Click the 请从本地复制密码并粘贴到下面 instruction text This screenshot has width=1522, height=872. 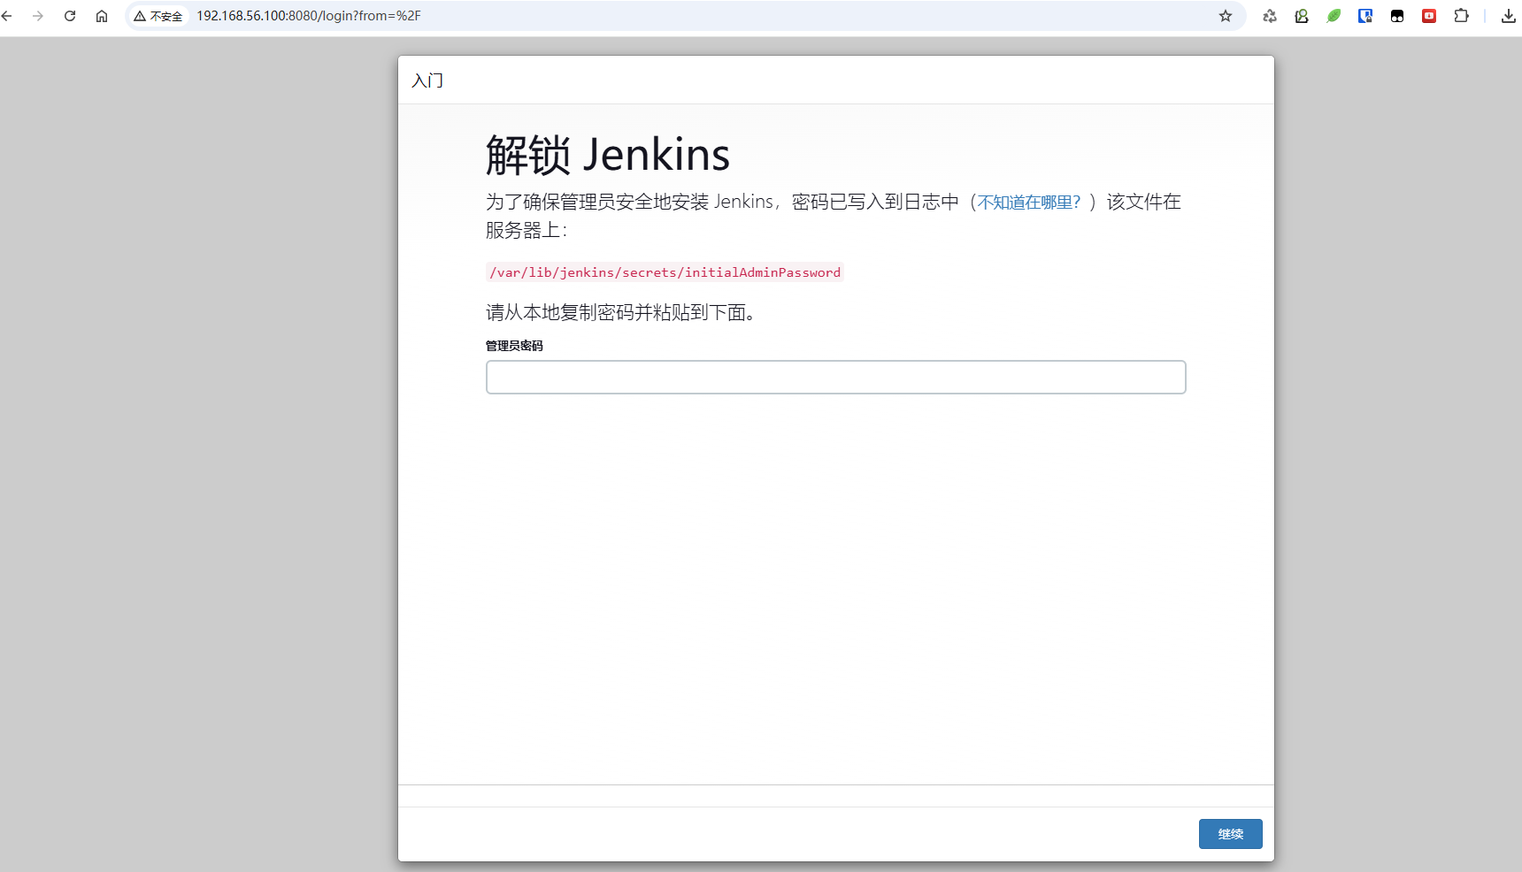click(x=620, y=312)
